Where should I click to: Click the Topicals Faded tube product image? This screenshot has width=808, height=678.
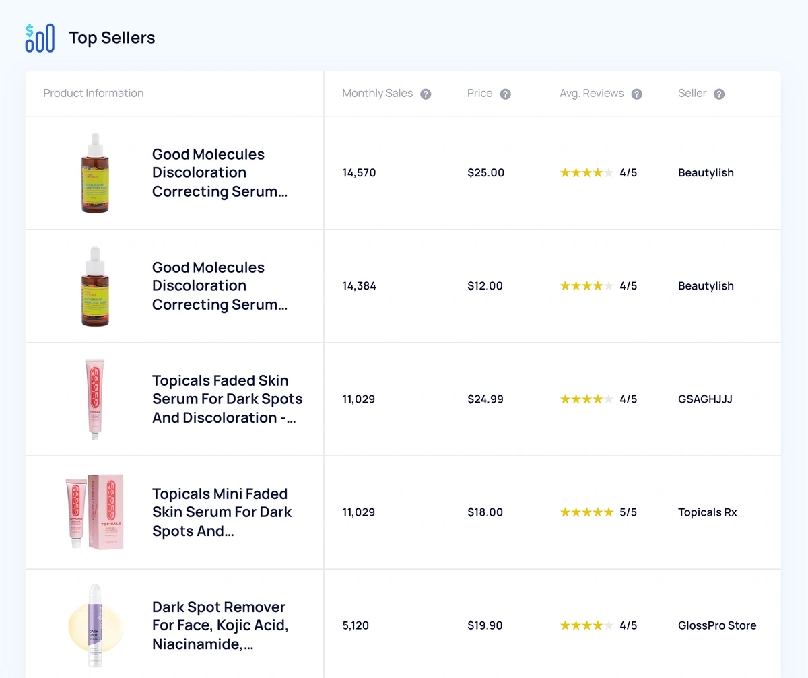click(x=95, y=399)
